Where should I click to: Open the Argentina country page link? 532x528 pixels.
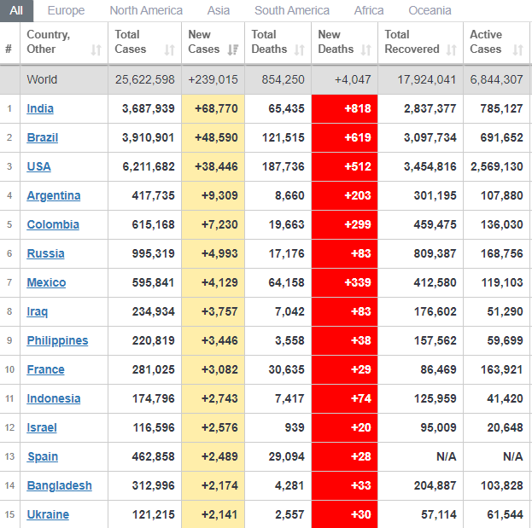coord(53,195)
